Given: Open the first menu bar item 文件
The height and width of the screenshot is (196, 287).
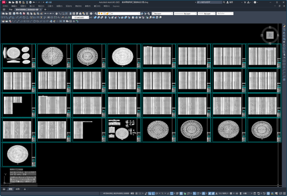Looking at the screenshot, I should coord(5,6).
